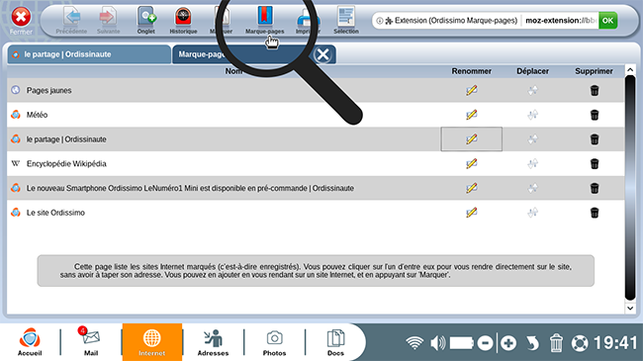643x361 pixels.
Task: Rename the Pages jaunes bookmark
Action: pos(472,90)
